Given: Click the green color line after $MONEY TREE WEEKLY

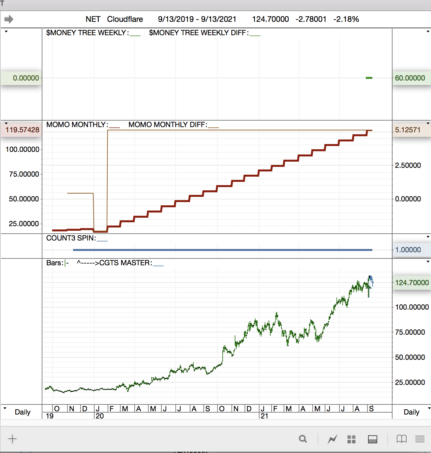Looking at the screenshot, I should click(x=135, y=36).
